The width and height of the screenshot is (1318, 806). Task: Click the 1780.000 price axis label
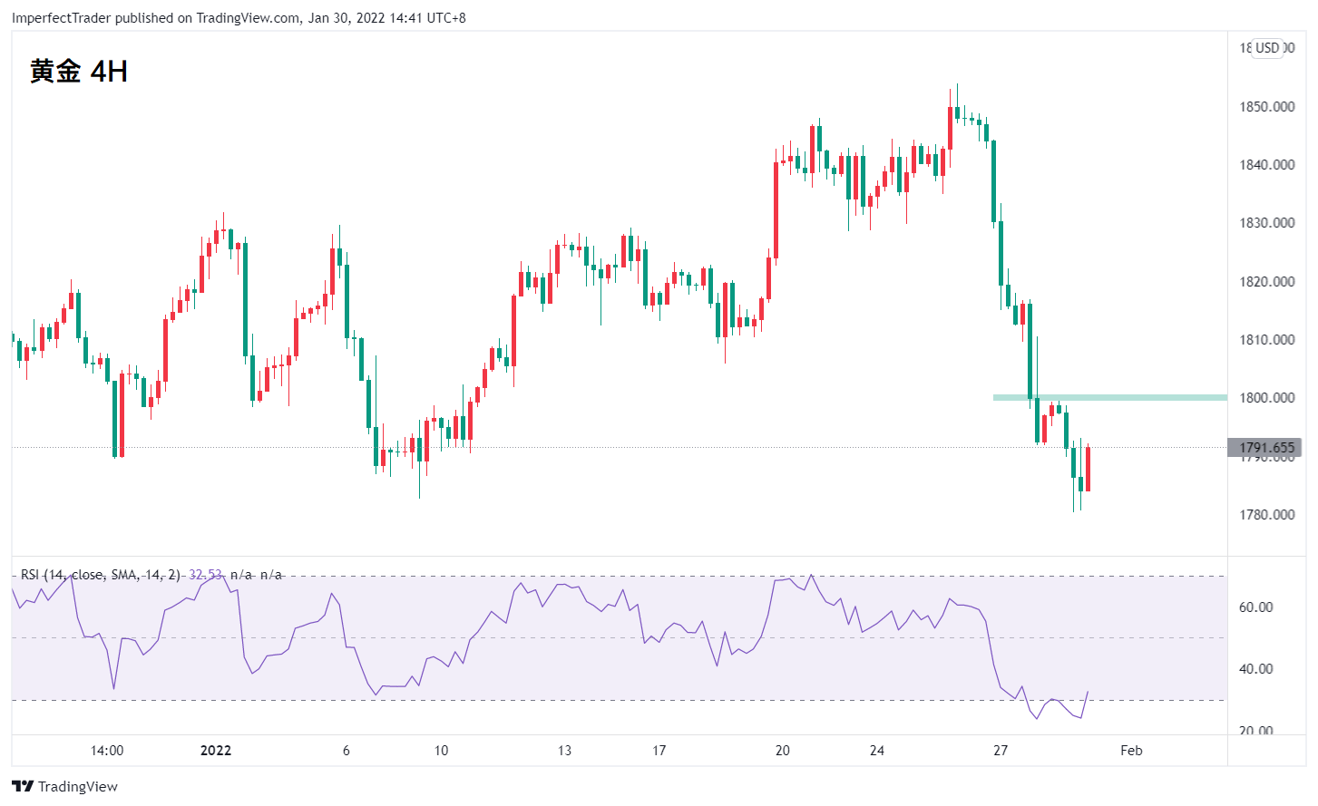1267,514
